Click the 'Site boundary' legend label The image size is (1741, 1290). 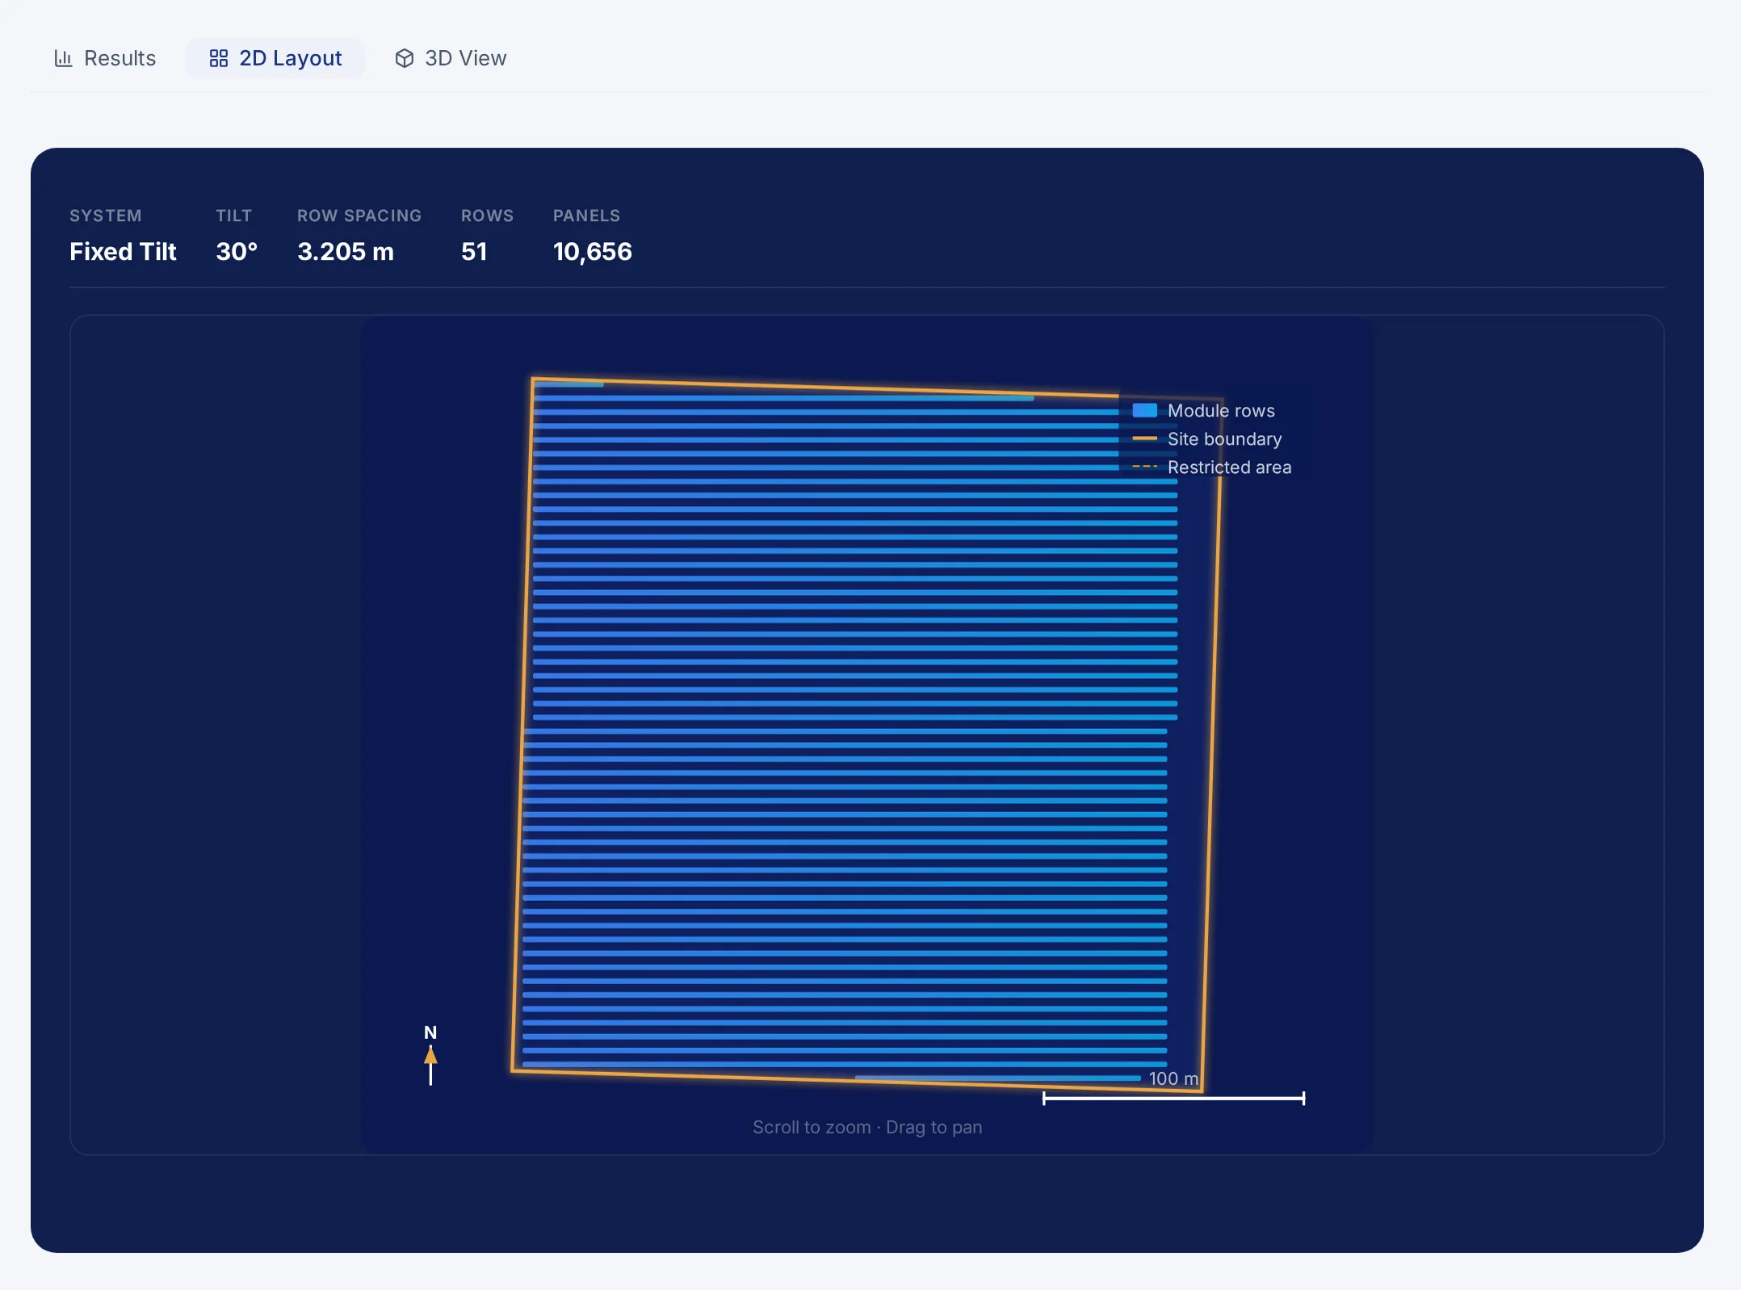coord(1224,438)
